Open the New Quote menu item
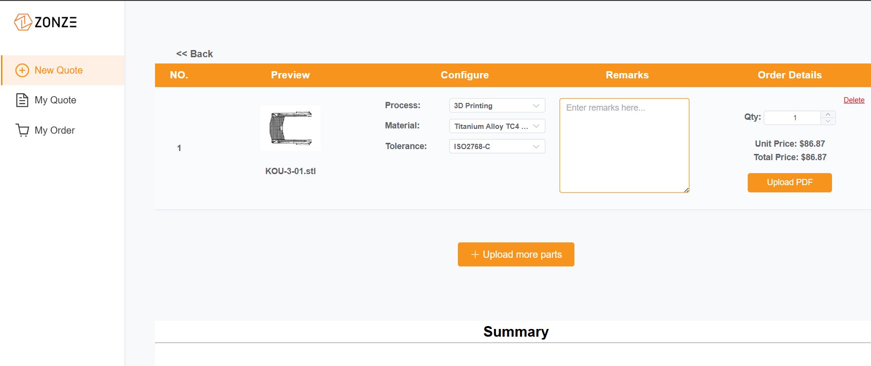871x366 pixels. 63,70
